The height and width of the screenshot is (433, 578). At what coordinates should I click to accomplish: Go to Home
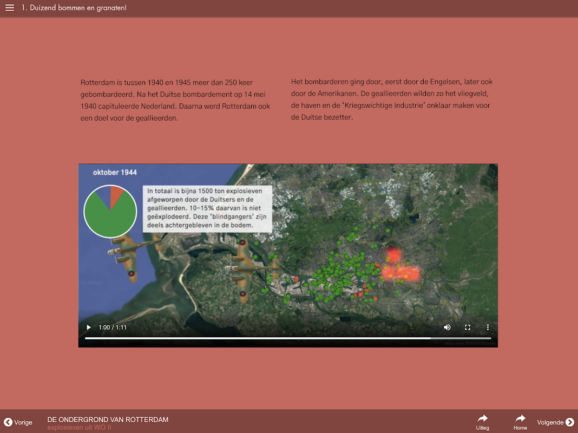520,422
